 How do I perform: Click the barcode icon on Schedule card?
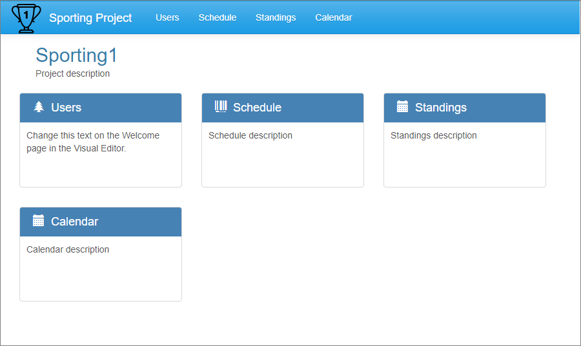(221, 107)
